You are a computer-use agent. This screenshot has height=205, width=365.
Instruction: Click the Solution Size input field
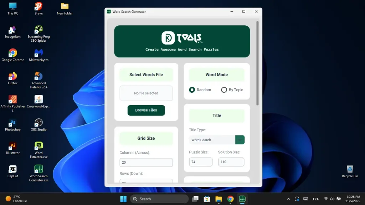coord(231,162)
